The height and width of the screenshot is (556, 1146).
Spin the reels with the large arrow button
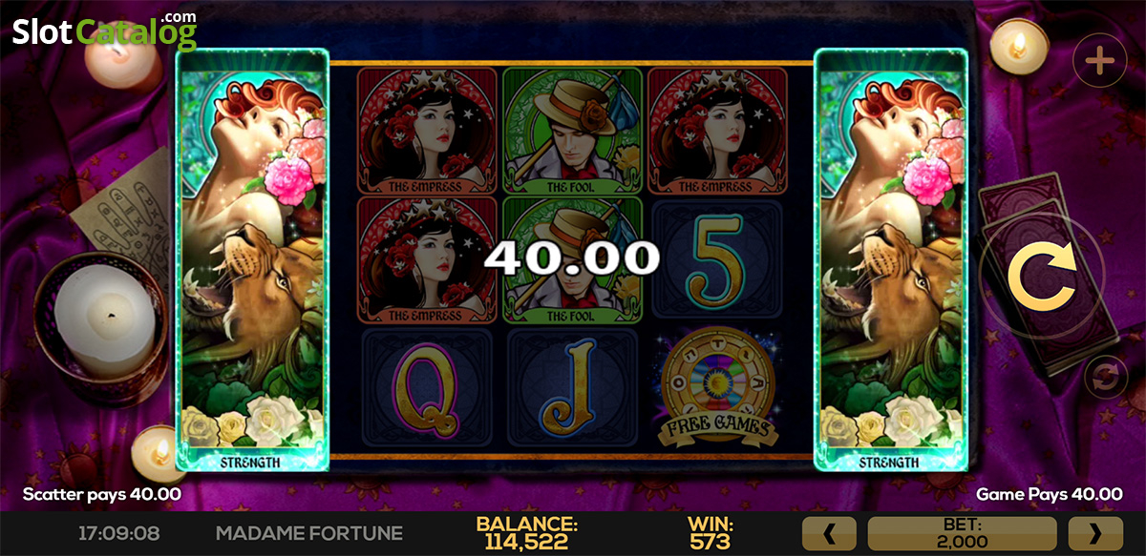1042,276
